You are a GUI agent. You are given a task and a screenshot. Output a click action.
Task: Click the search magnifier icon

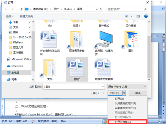(x=145, y=9)
